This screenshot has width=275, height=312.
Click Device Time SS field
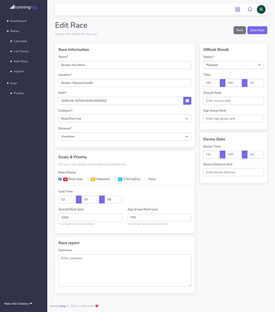click(256, 155)
